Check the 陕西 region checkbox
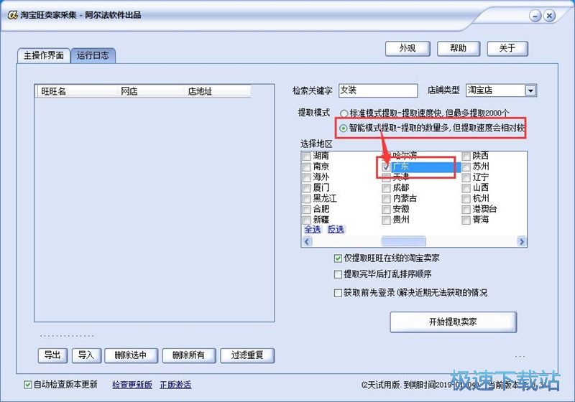 click(x=466, y=156)
